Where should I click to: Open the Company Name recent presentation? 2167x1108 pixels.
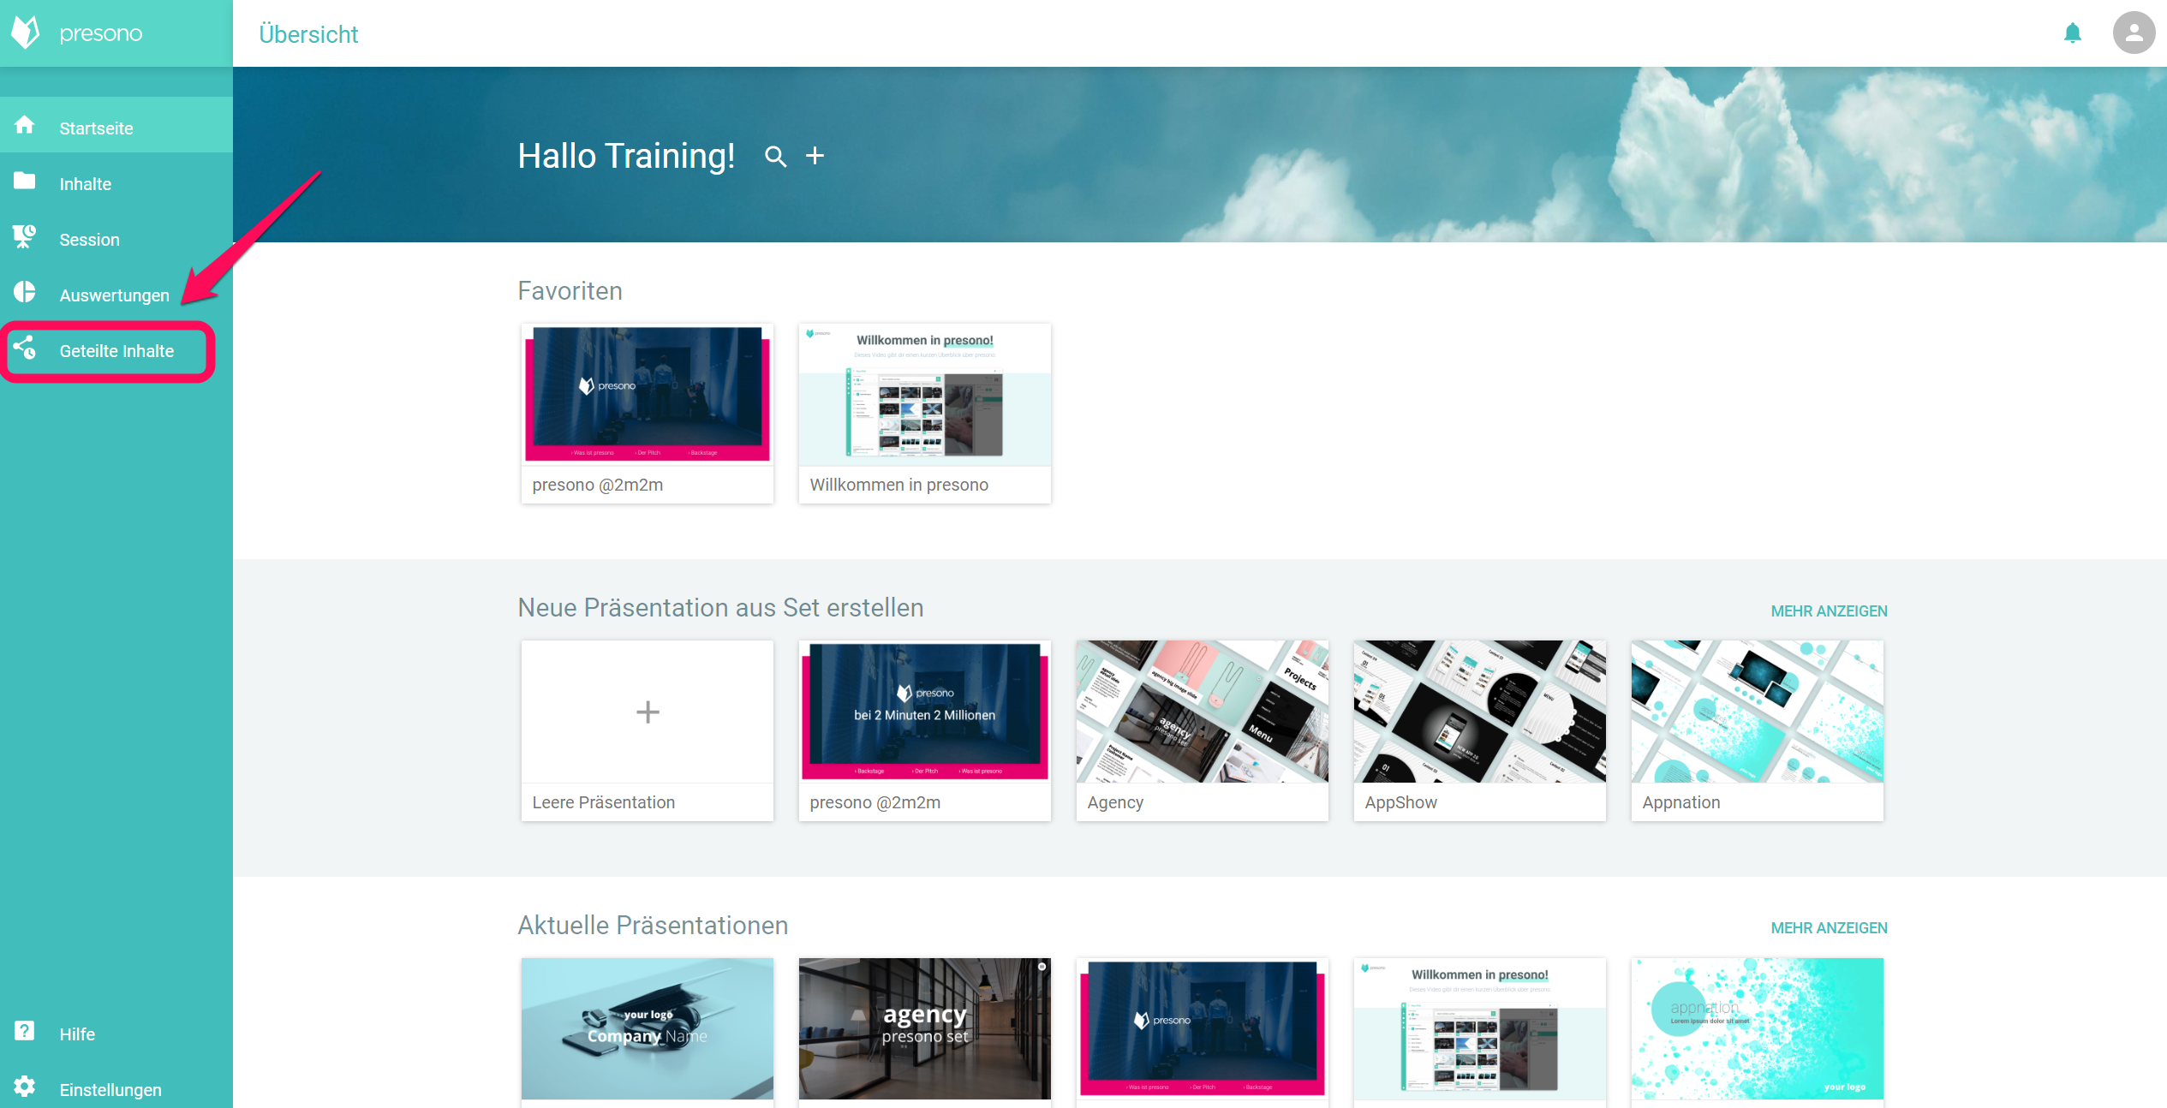(x=648, y=1028)
